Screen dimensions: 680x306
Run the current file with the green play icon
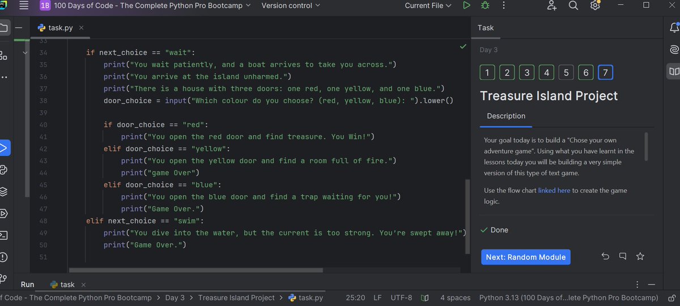(466, 6)
